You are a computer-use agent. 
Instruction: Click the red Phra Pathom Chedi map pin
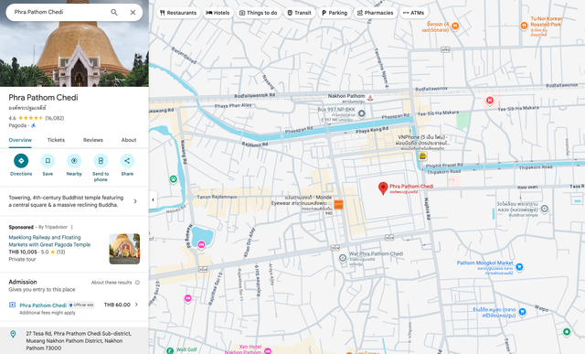tap(383, 188)
